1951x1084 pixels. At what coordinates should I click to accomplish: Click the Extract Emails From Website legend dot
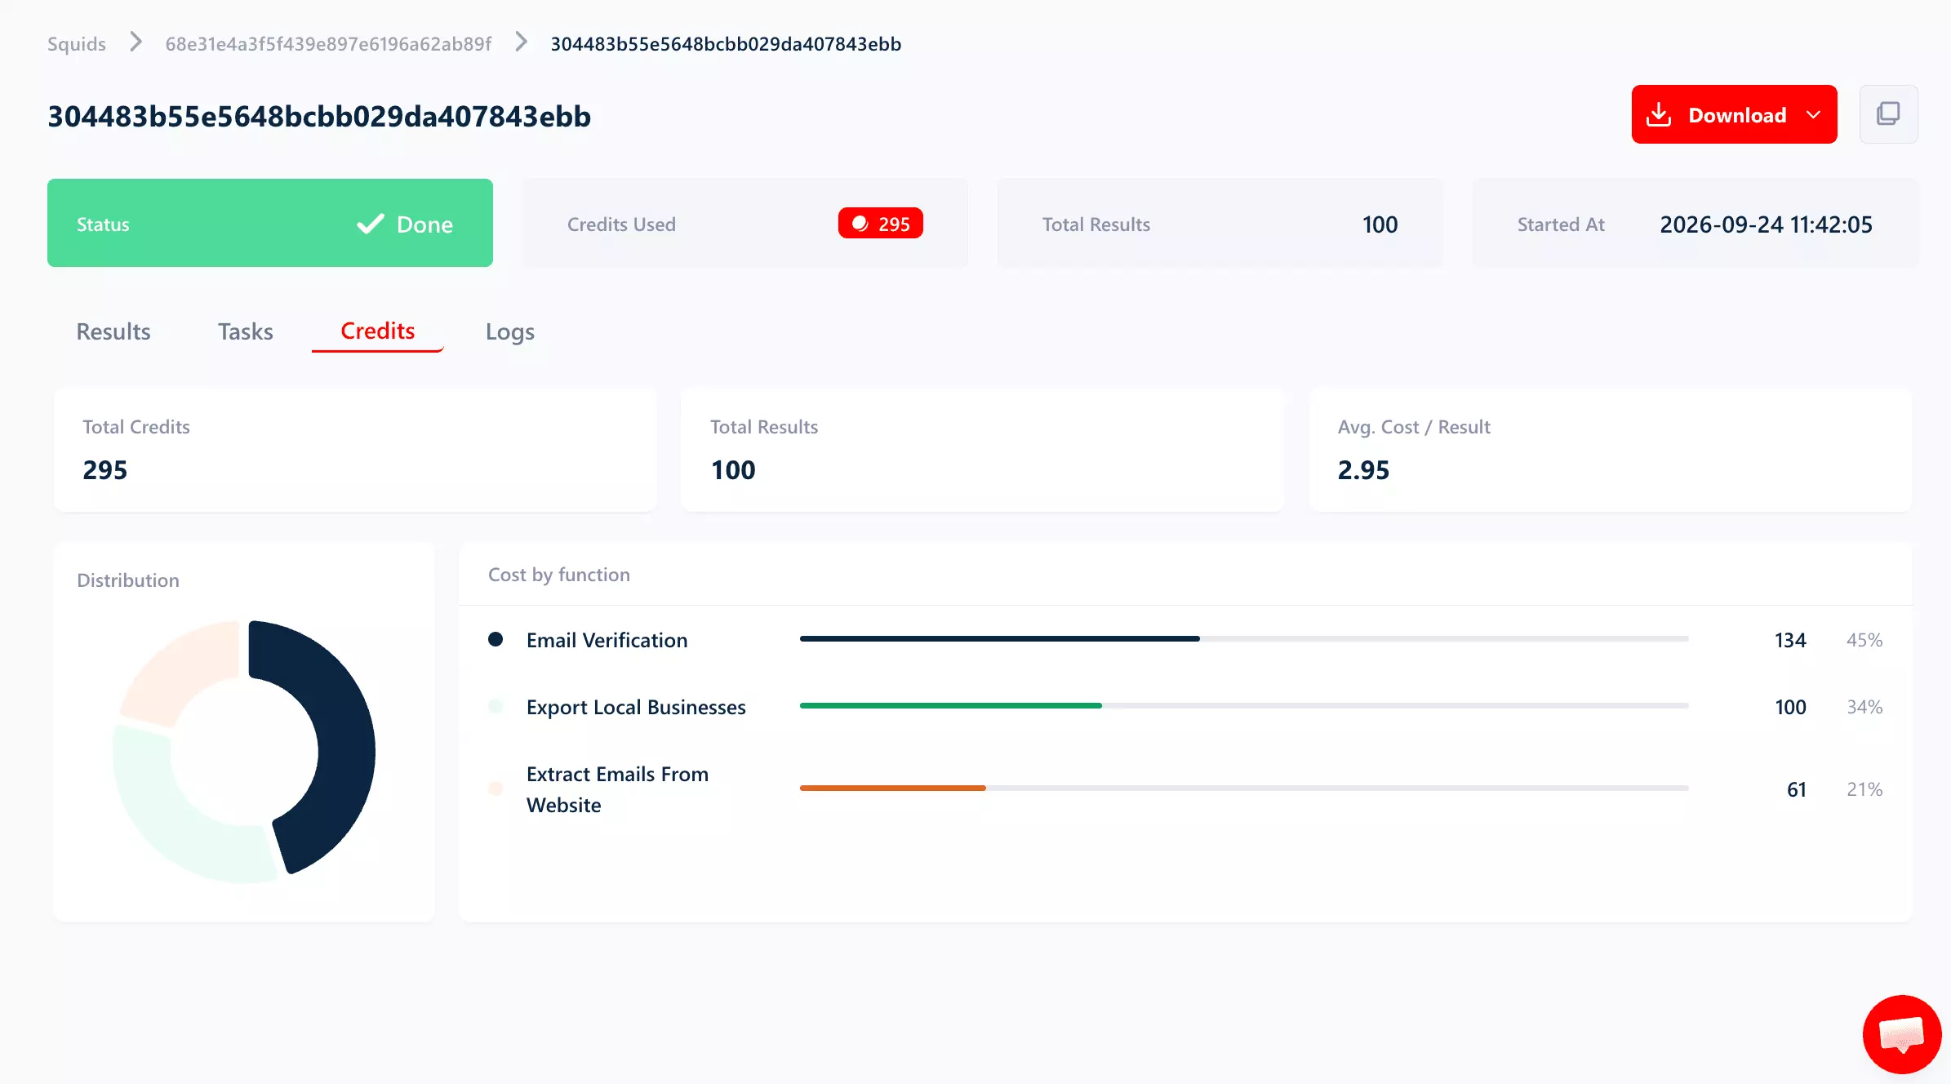496,789
